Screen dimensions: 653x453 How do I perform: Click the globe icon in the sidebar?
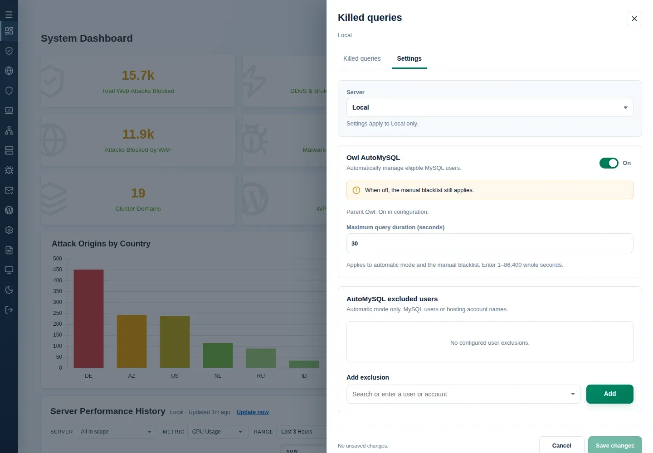pyautogui.click(x=9, y=71)
